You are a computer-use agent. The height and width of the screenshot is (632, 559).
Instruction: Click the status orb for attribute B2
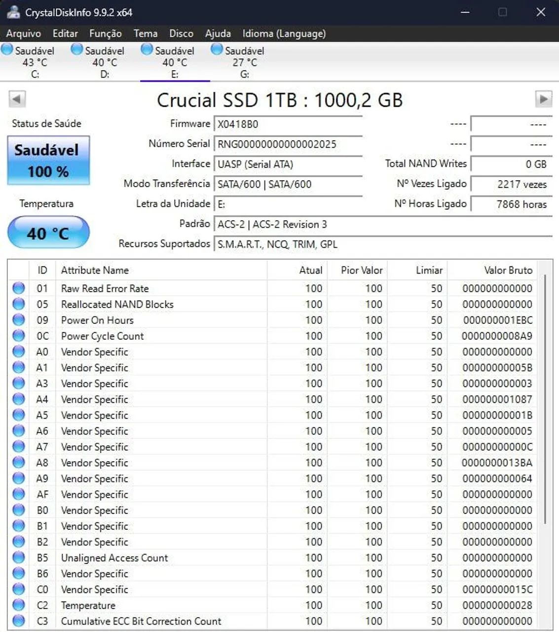19,541
